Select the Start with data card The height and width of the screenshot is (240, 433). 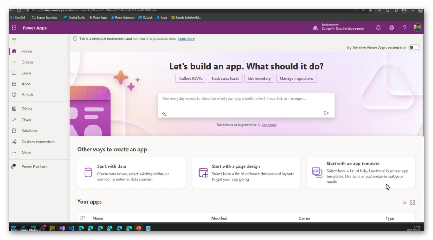(x=132, y=172)
